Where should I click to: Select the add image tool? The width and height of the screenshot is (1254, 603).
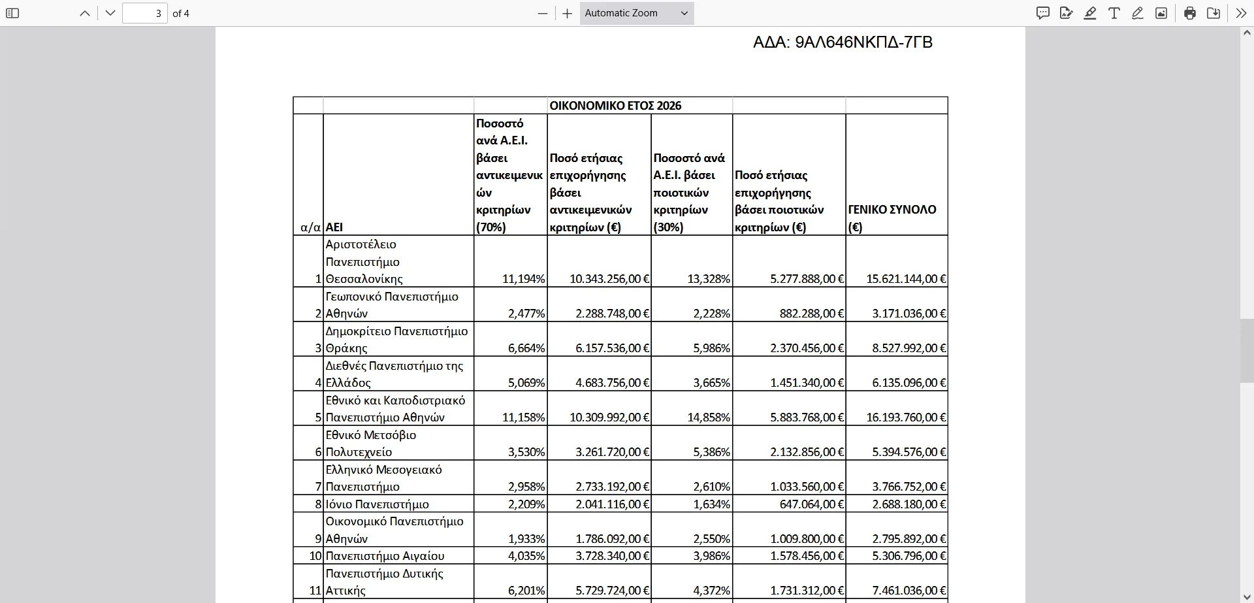(1161, 13)
